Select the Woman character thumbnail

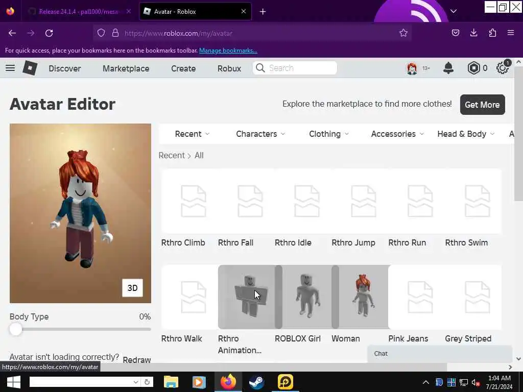click(x=364, y=297)
